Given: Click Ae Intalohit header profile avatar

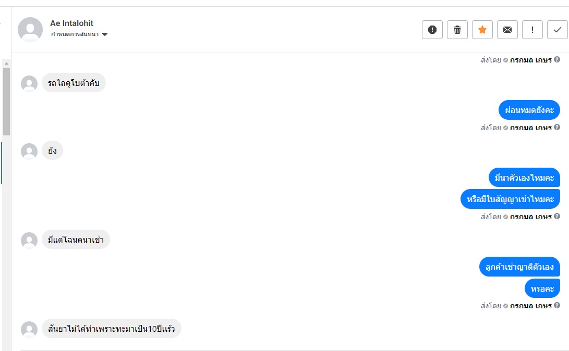Looking at the screenshot, I should pos(30,30).
